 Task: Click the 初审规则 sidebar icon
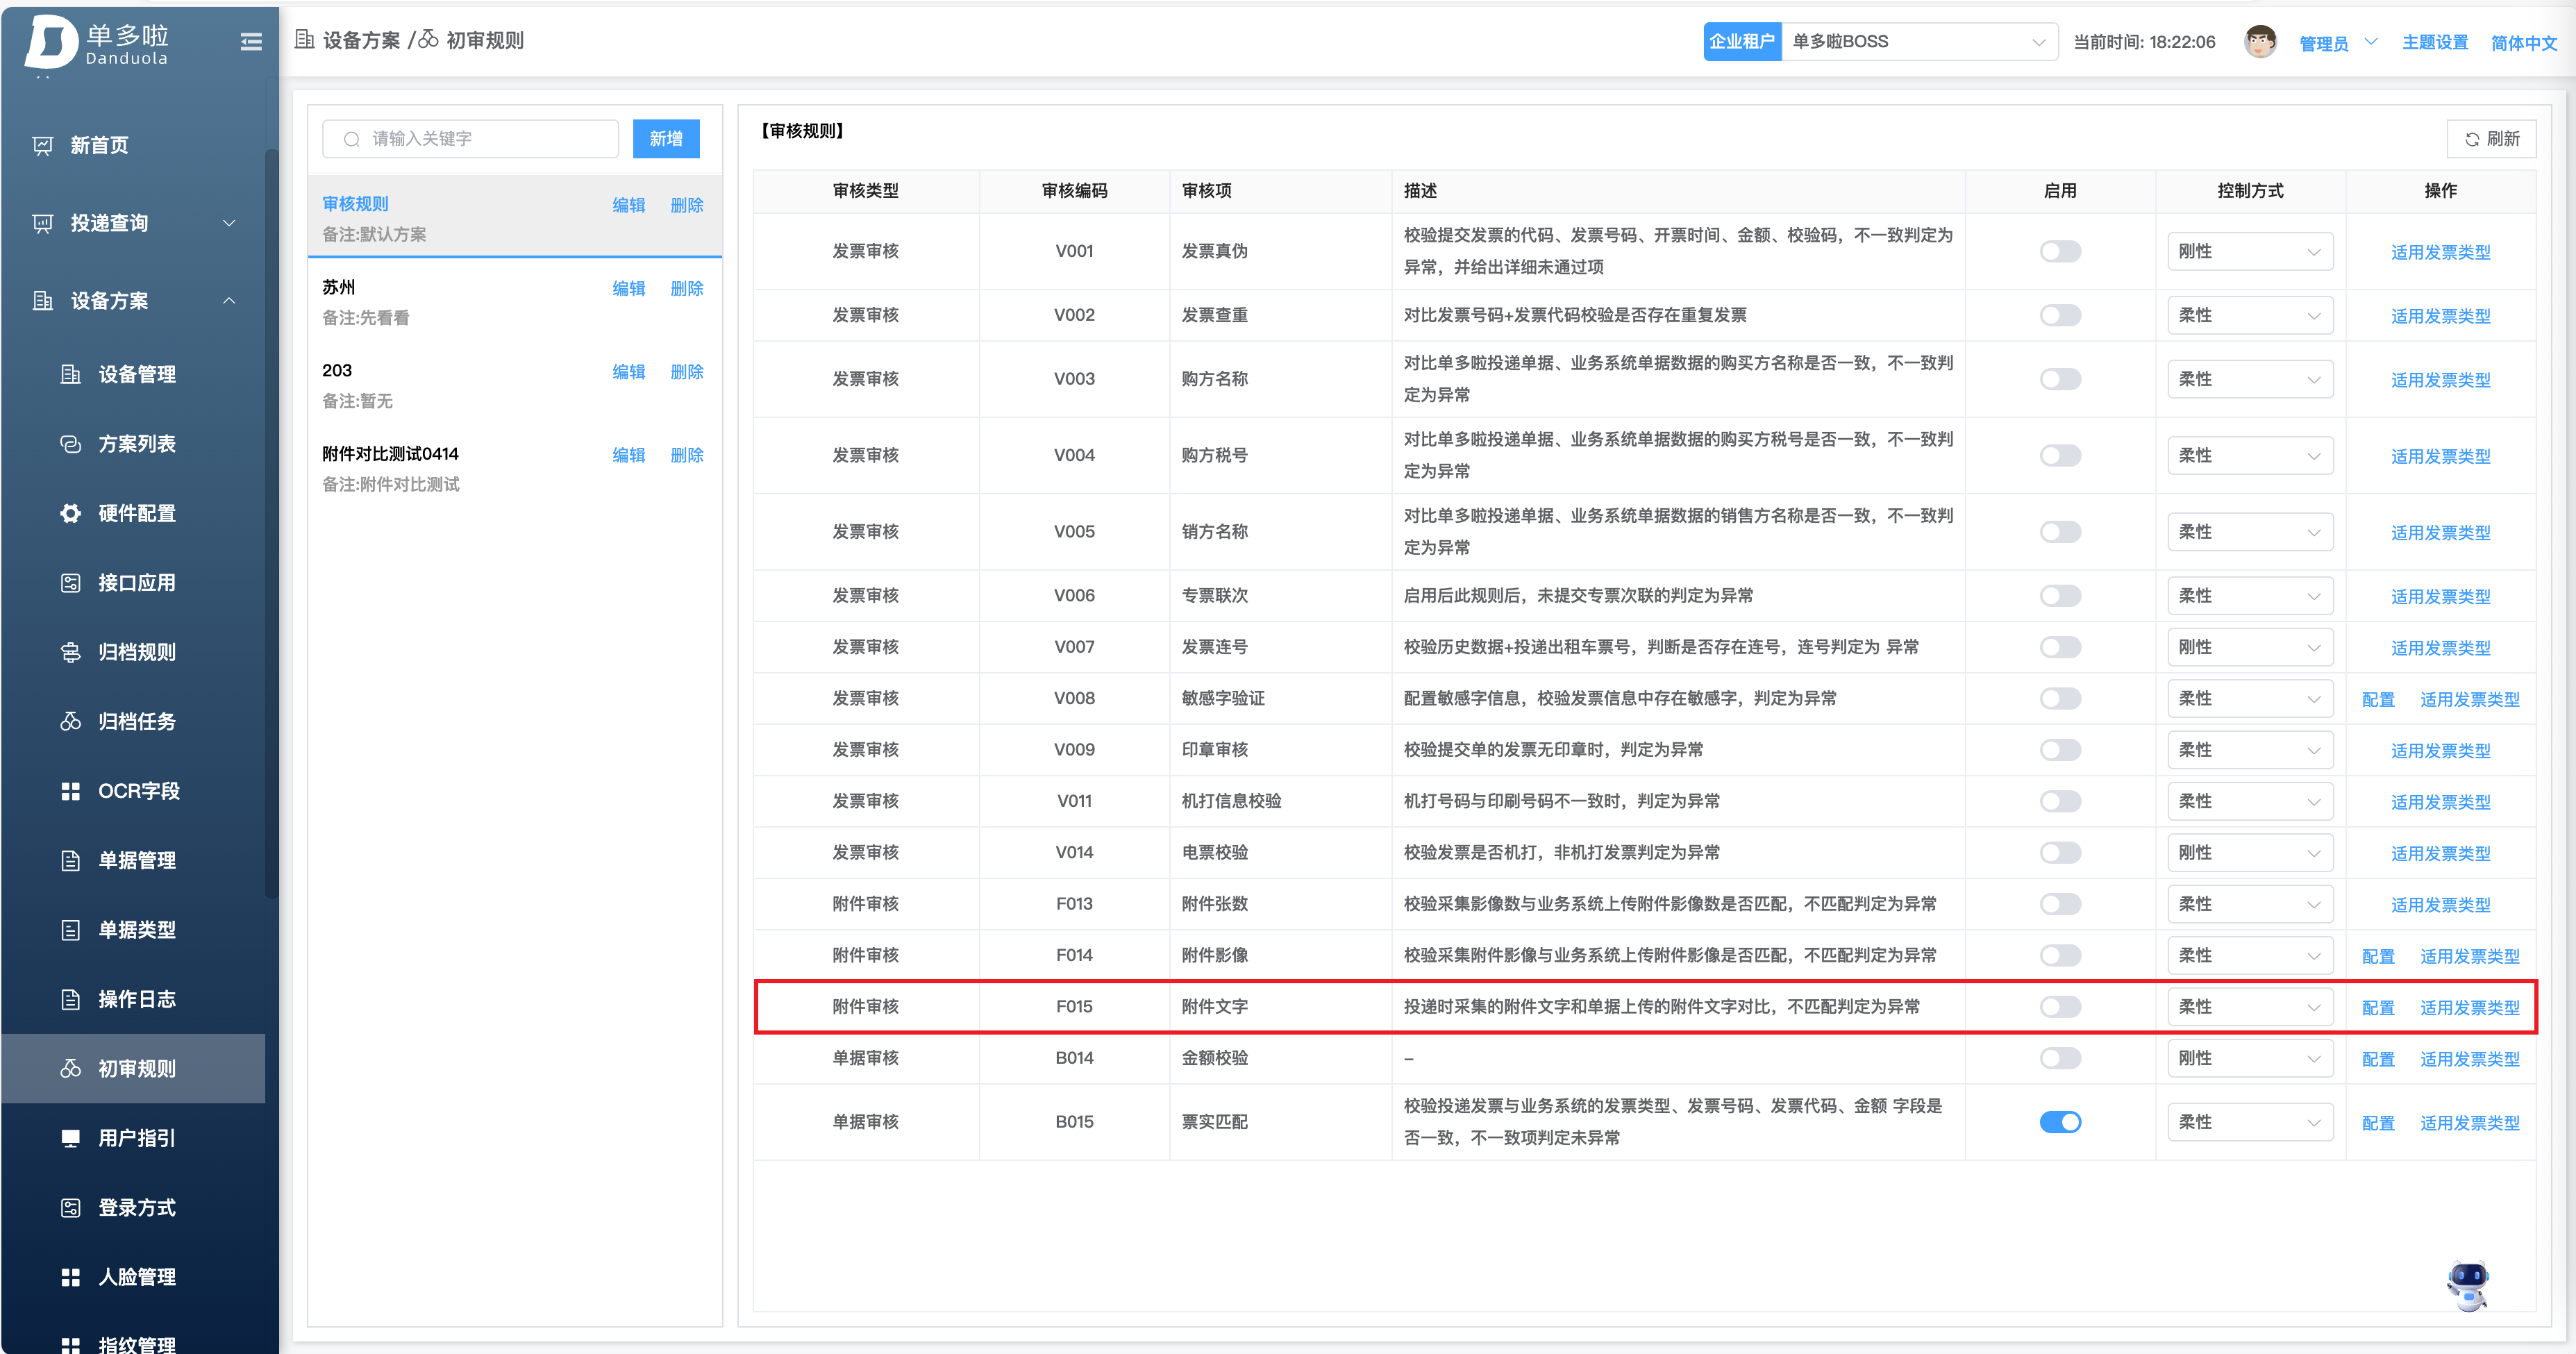pyautogui.click(x=70, y=1068)
